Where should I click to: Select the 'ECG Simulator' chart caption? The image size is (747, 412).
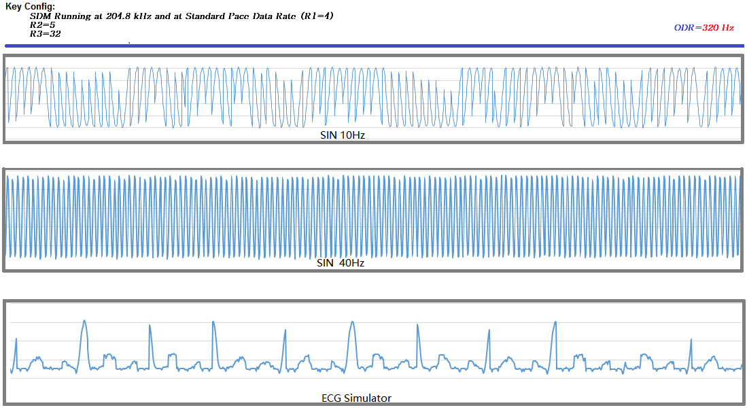356,398
